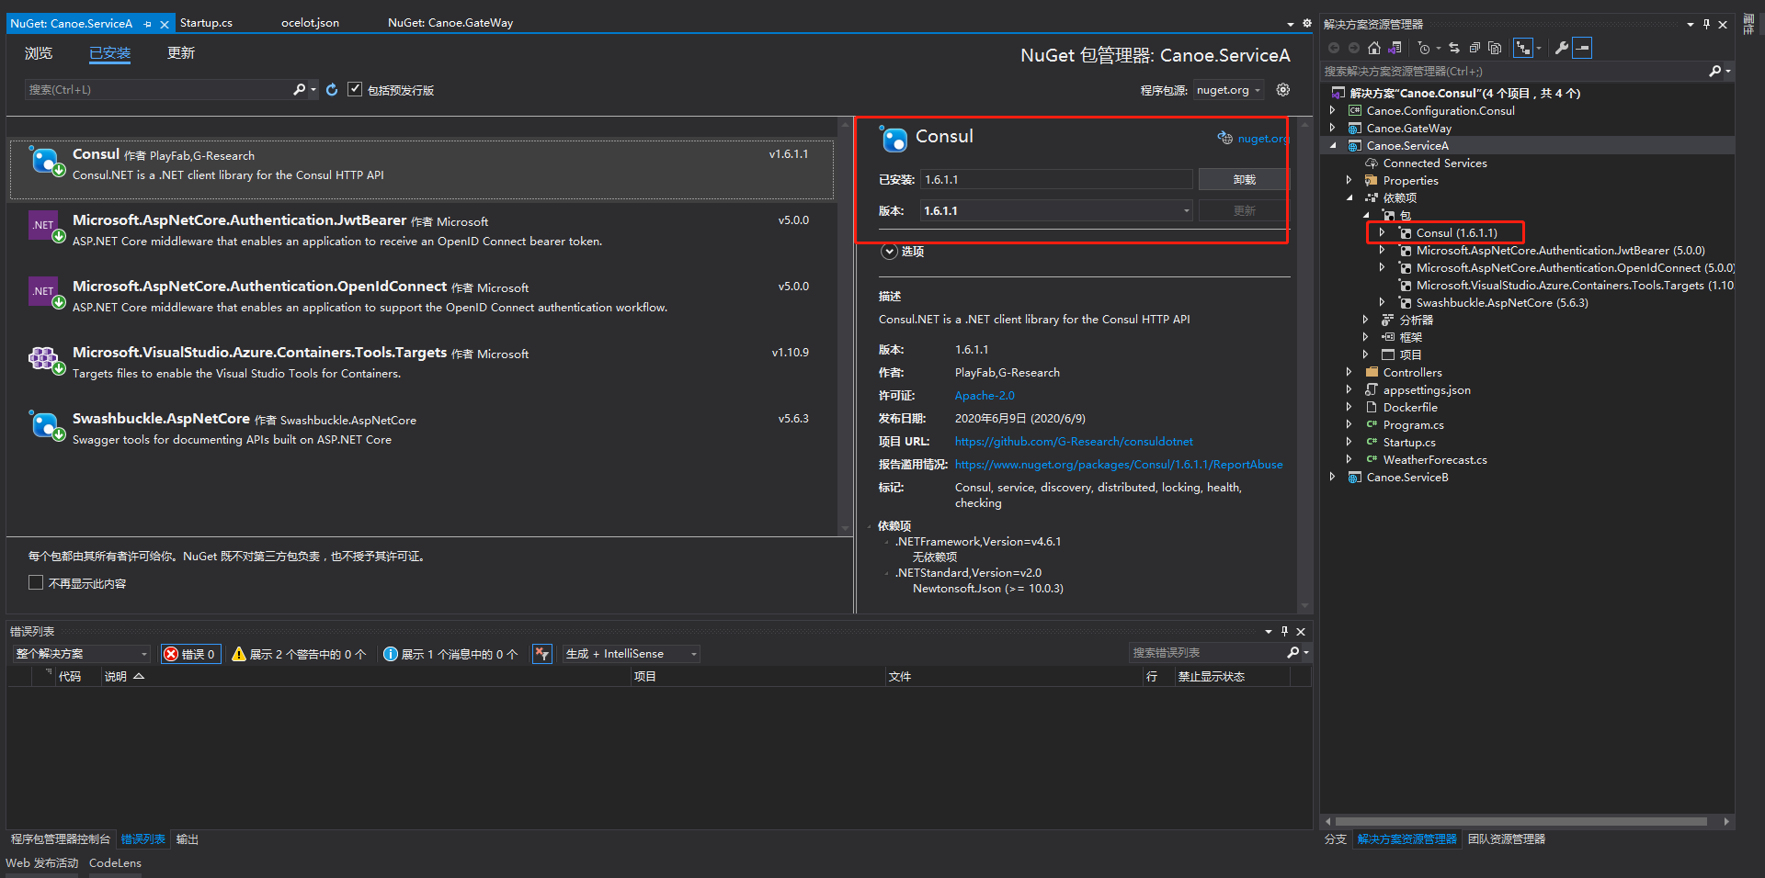Check the 不再显示此内容 checkbox
This screenshot has height=878, width=1765.
click(x=35, y=582)
